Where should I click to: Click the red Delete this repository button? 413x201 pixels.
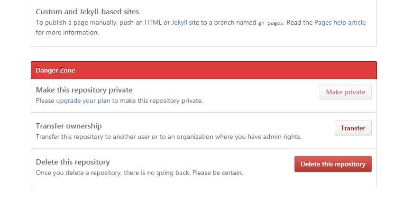[x=333, y=164]
